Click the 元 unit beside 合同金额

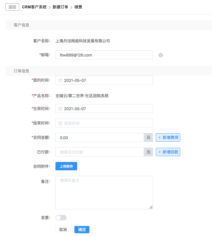148,137
